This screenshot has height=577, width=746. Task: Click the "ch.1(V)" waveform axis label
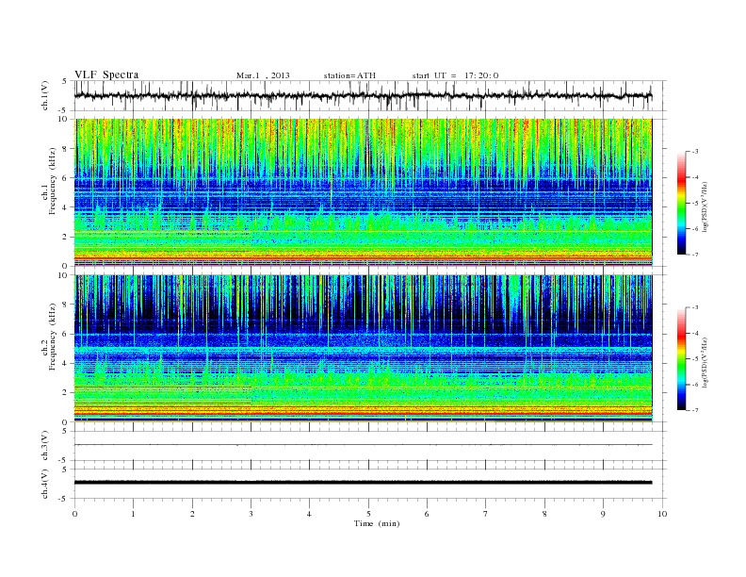click(45, 95)
